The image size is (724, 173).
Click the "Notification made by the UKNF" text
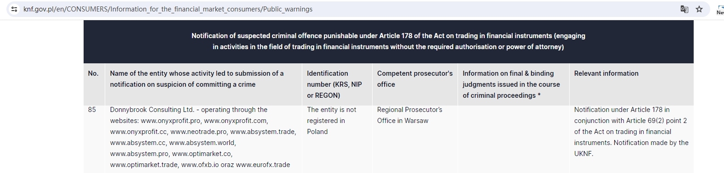pos(631,148)
